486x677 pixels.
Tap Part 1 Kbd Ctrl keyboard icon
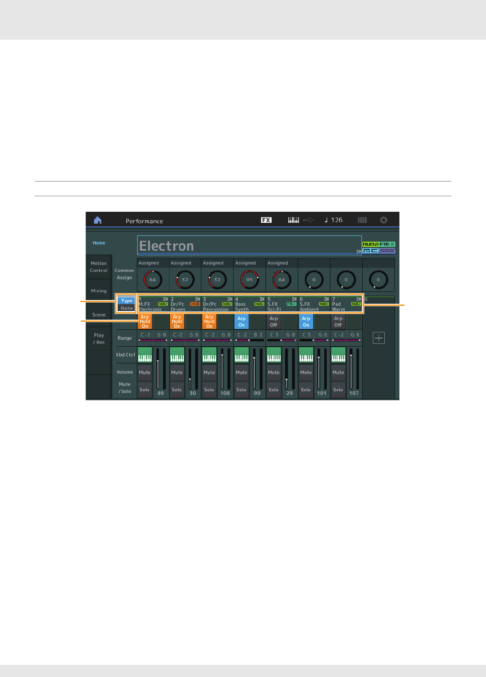pos(145,355)
